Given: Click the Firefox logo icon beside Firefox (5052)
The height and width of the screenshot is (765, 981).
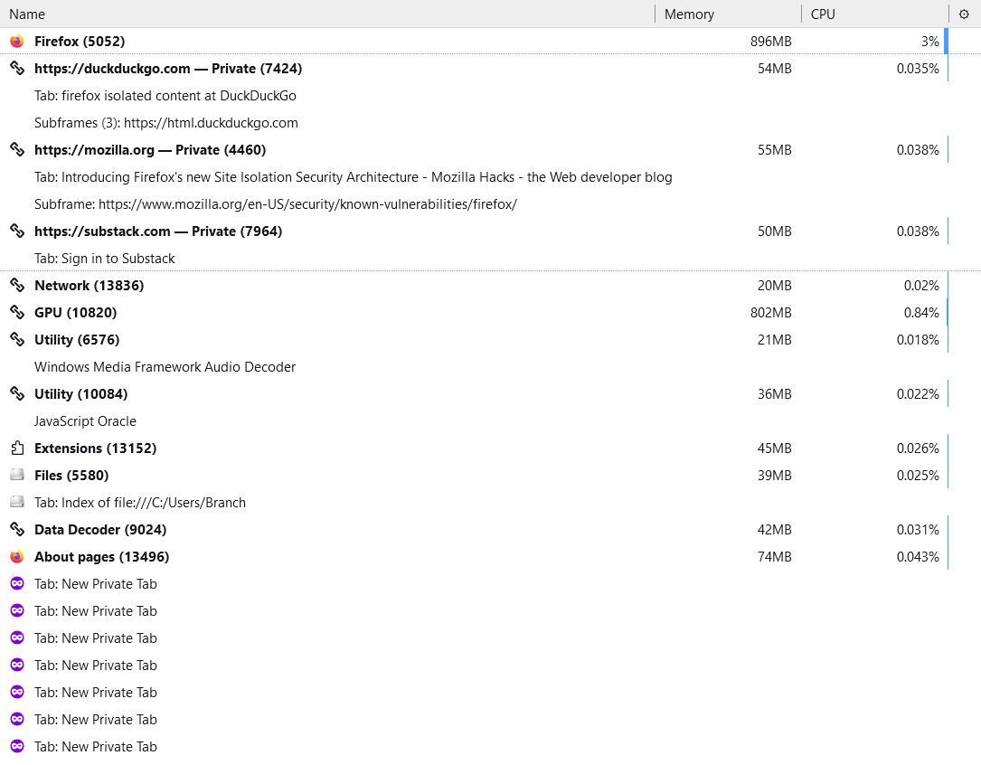Looking at the screenshot, I should pyautogui.click(x=17, y=42).
